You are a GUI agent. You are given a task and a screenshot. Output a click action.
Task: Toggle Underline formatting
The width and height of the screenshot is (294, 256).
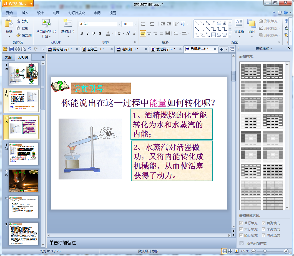94,33
